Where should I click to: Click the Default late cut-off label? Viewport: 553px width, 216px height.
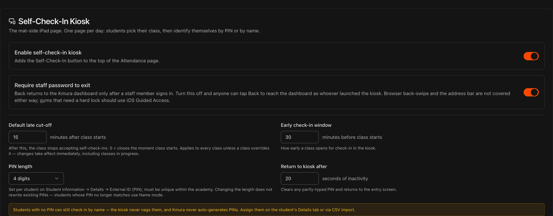(30, 125)
